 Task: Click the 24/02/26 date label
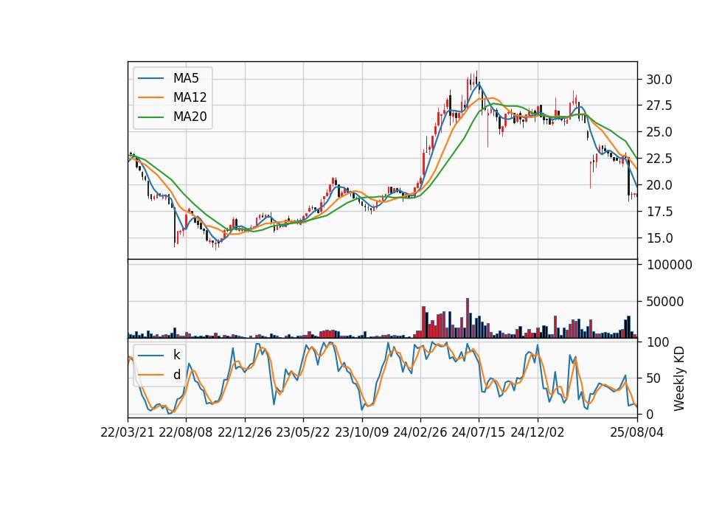(420, 432)
